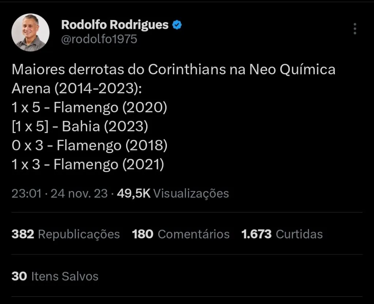Click the "1 x 3 - Flamengo (2021)" line
The height and width of the screenshot is (304, 374).
[x=88, y=165]
